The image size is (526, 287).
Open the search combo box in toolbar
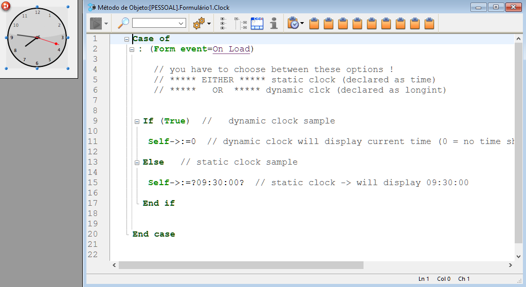[x=159, y=23]
